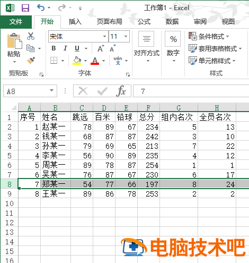Image resolution: width=249 pixels, height=263 pixels.
Task: Open 条件格式 conditional formatting menu
Action: tap(209, 36)
